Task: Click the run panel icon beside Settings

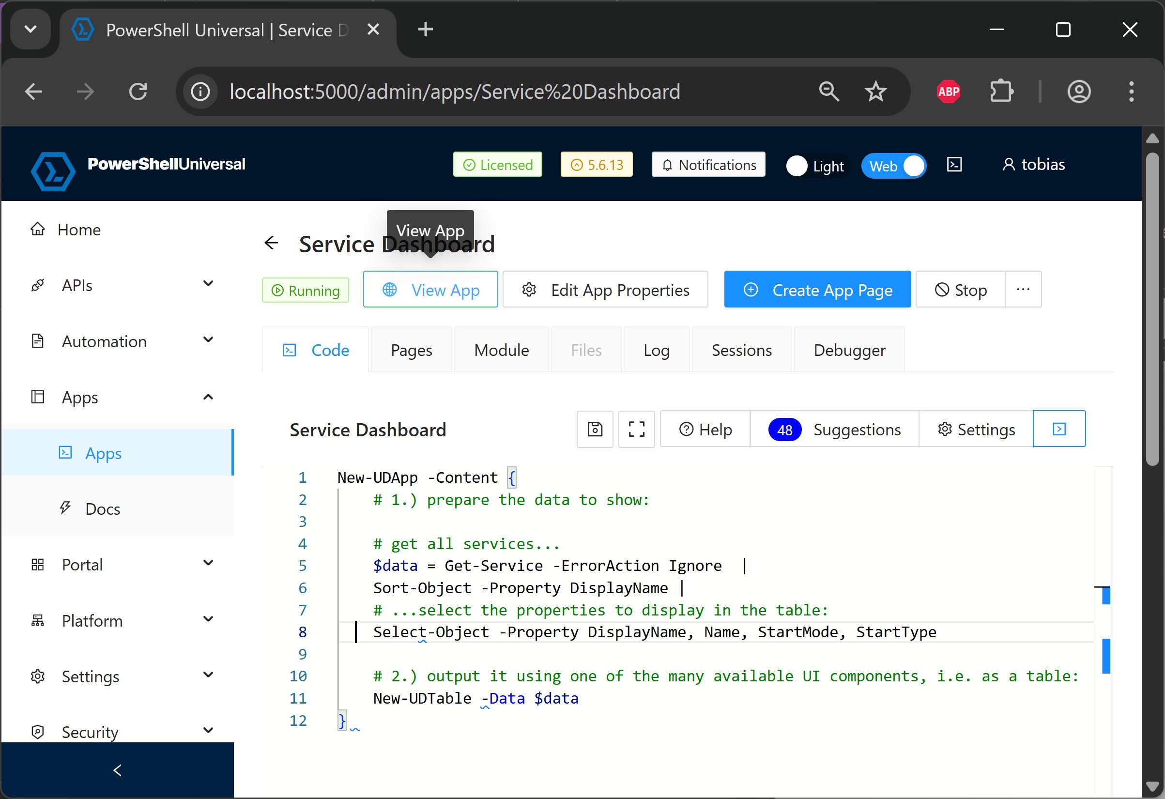Action: tap(1059, 429)
